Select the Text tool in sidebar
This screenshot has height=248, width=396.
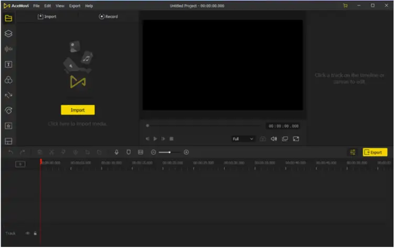click(8, 65)
